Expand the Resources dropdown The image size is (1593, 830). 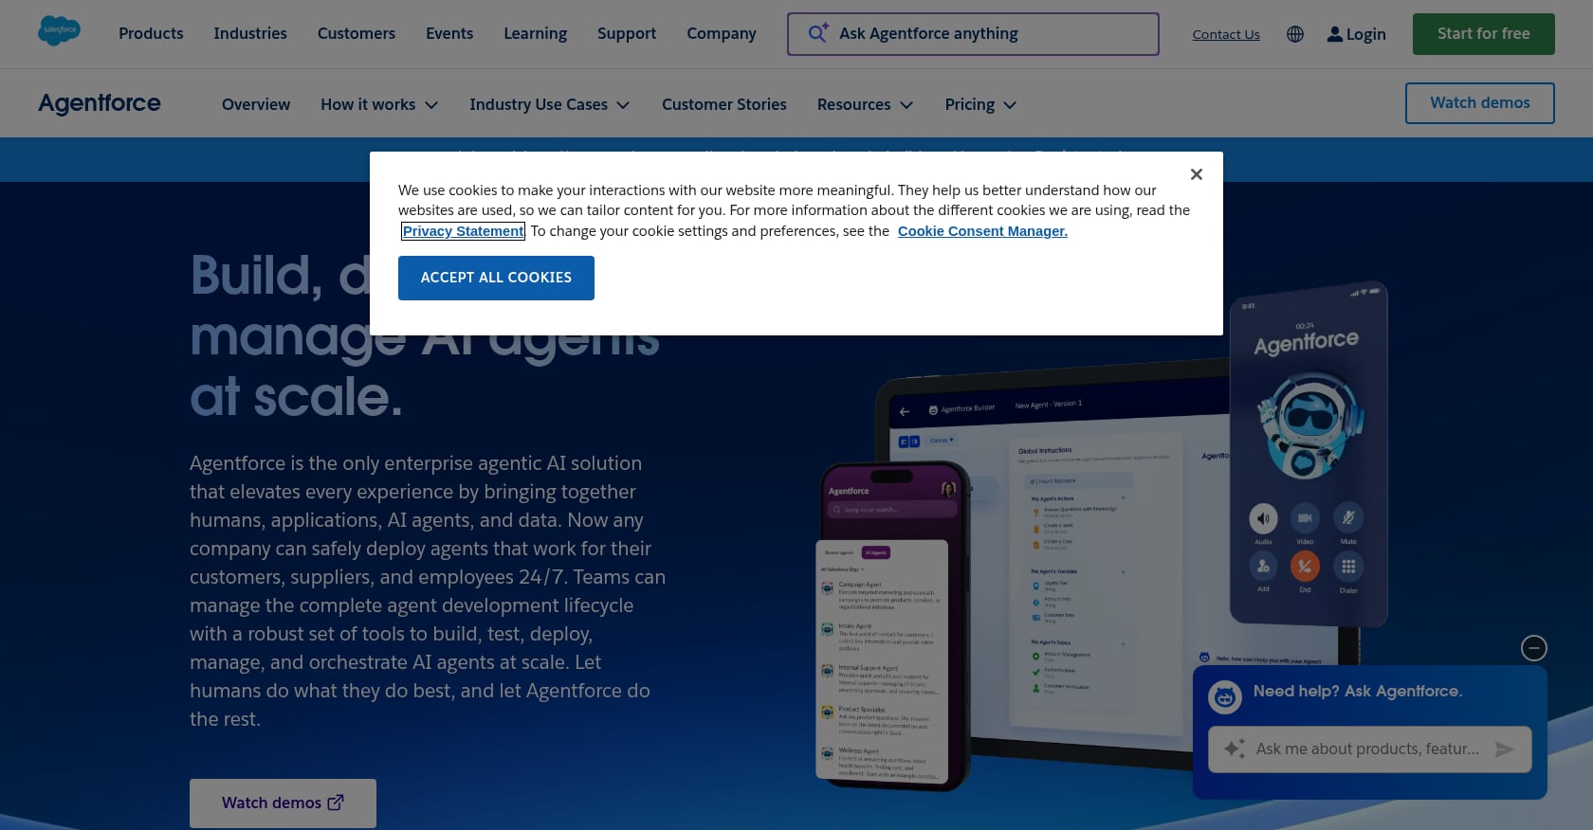pos(865,104)
